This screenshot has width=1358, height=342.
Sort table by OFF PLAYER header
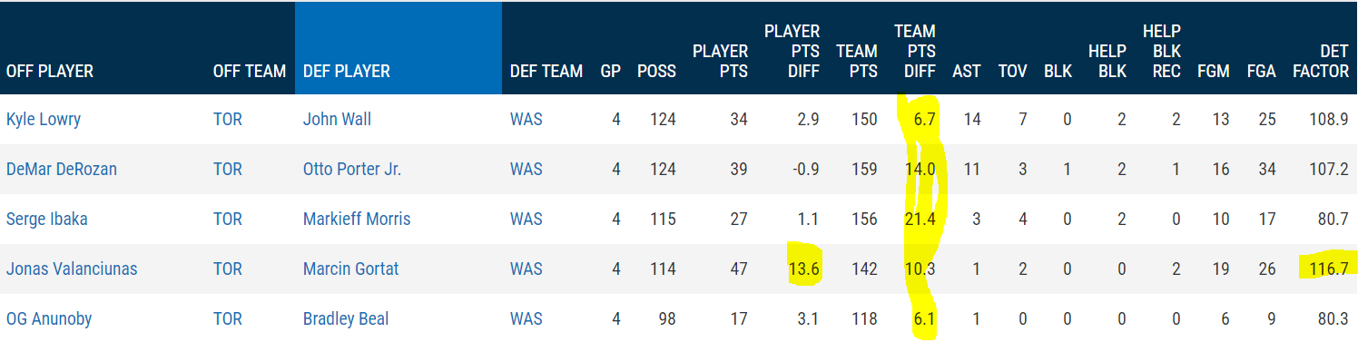point(50,71)
